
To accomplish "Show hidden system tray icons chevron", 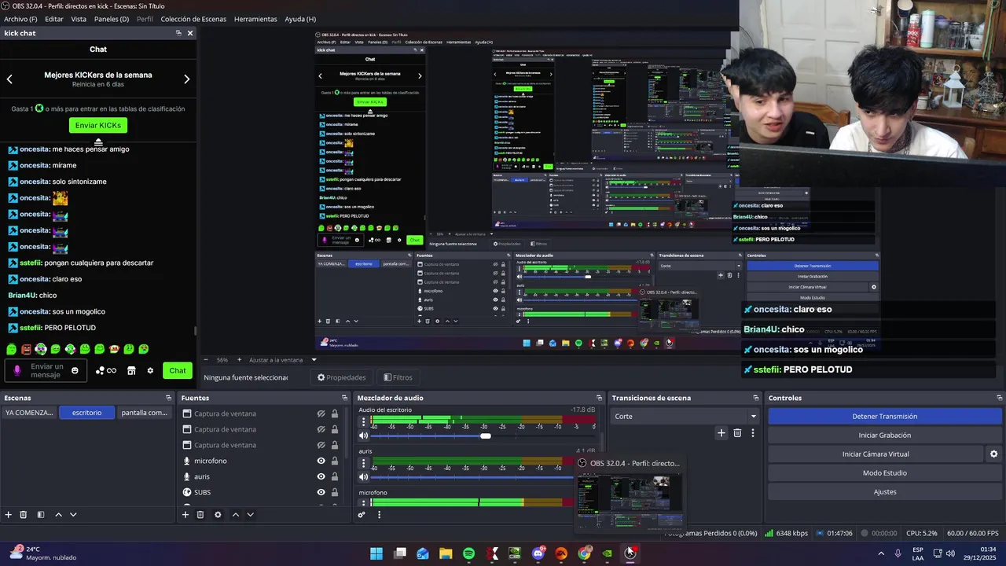I will [x=880, y=553].
